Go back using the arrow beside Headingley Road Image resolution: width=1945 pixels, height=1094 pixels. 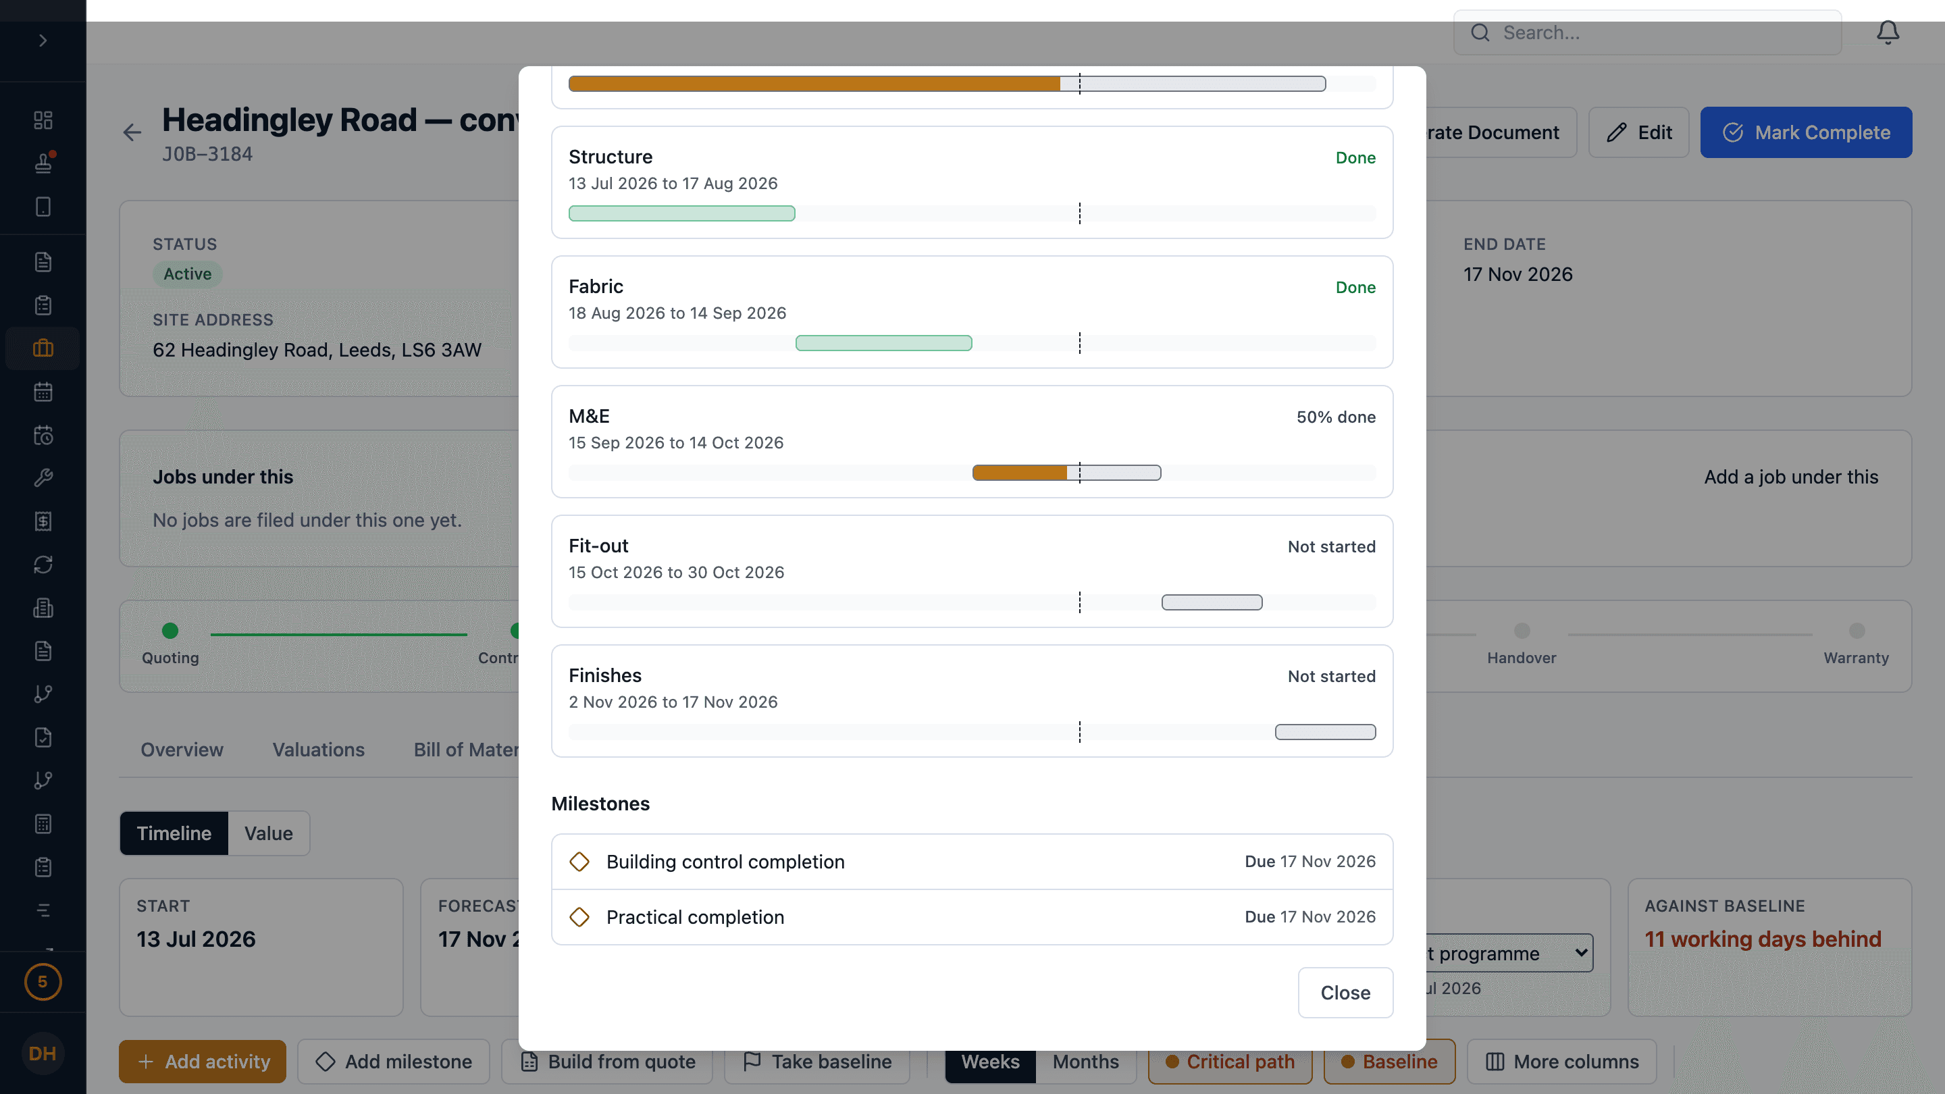click(x=132, y=133)
